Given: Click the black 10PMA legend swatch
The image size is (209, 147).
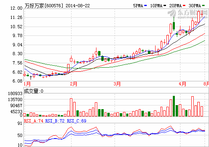Looking at the screenshot, I should click(x=165, y=6).
